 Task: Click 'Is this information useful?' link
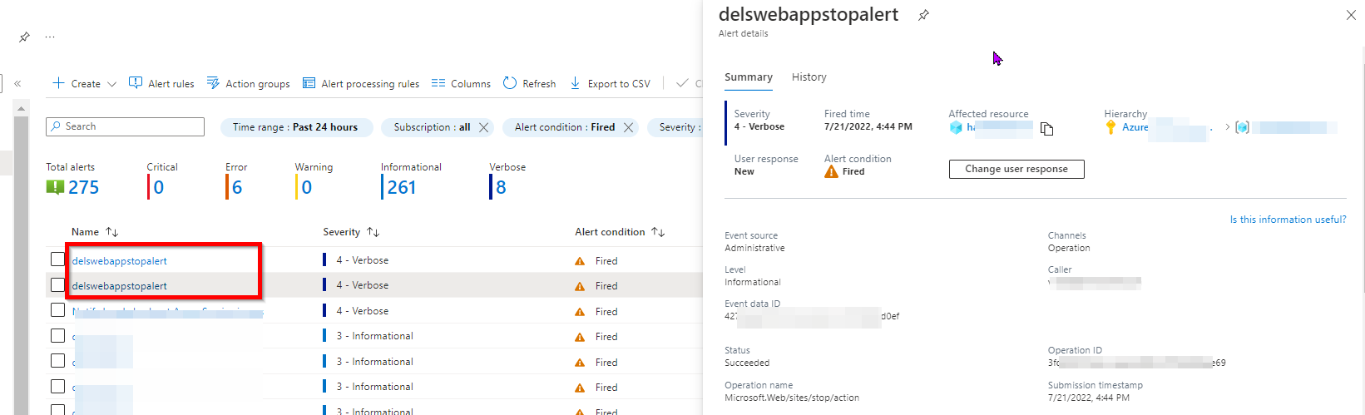(1287, 220)
